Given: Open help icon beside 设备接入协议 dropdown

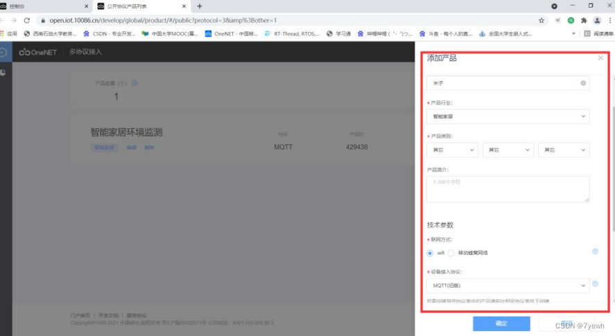Looking at the screenshot, I should 595,284.
